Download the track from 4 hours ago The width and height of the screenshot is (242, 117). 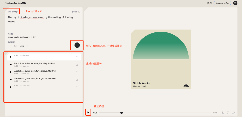pos(77,87)
